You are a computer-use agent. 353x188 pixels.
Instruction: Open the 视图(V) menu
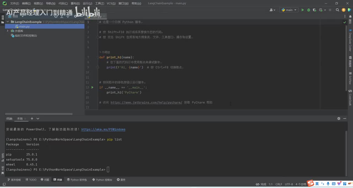click(38, 3)
